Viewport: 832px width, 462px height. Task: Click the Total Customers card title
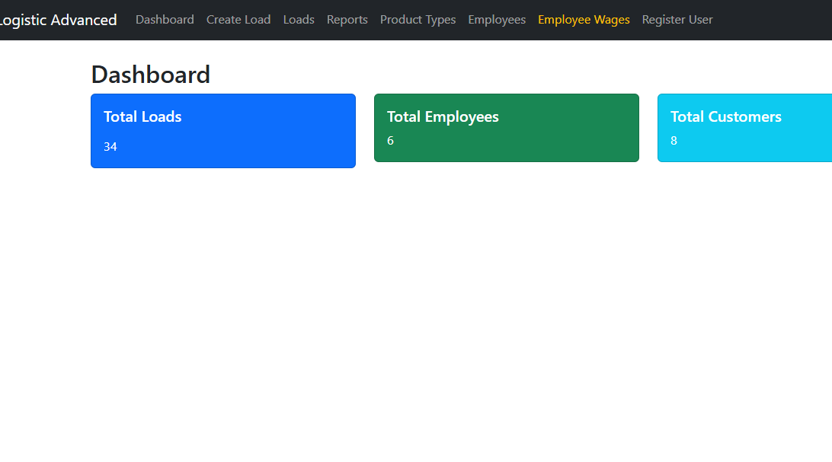726,116
